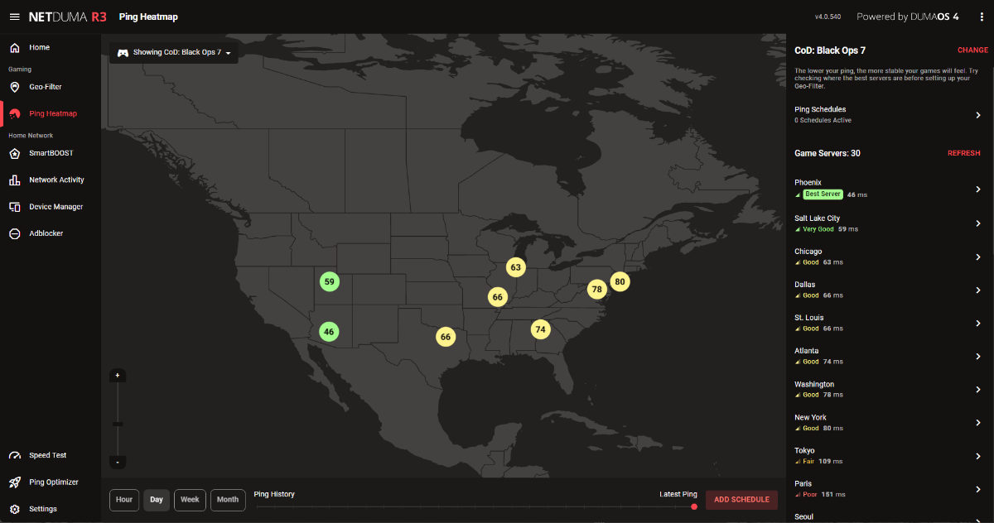The height and width of the screenshot is (523, 994).
Task: Select the Hour time range
Action: pyautogui.click(x=124, y=500)
